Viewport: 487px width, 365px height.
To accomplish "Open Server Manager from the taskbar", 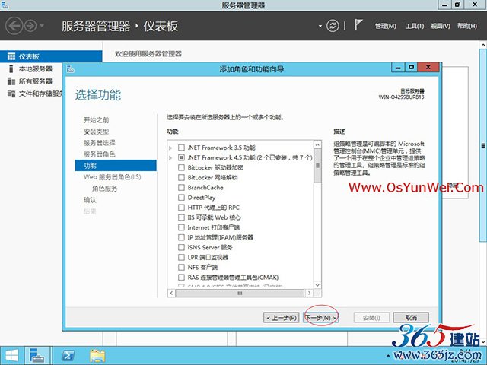I will 37,356.
